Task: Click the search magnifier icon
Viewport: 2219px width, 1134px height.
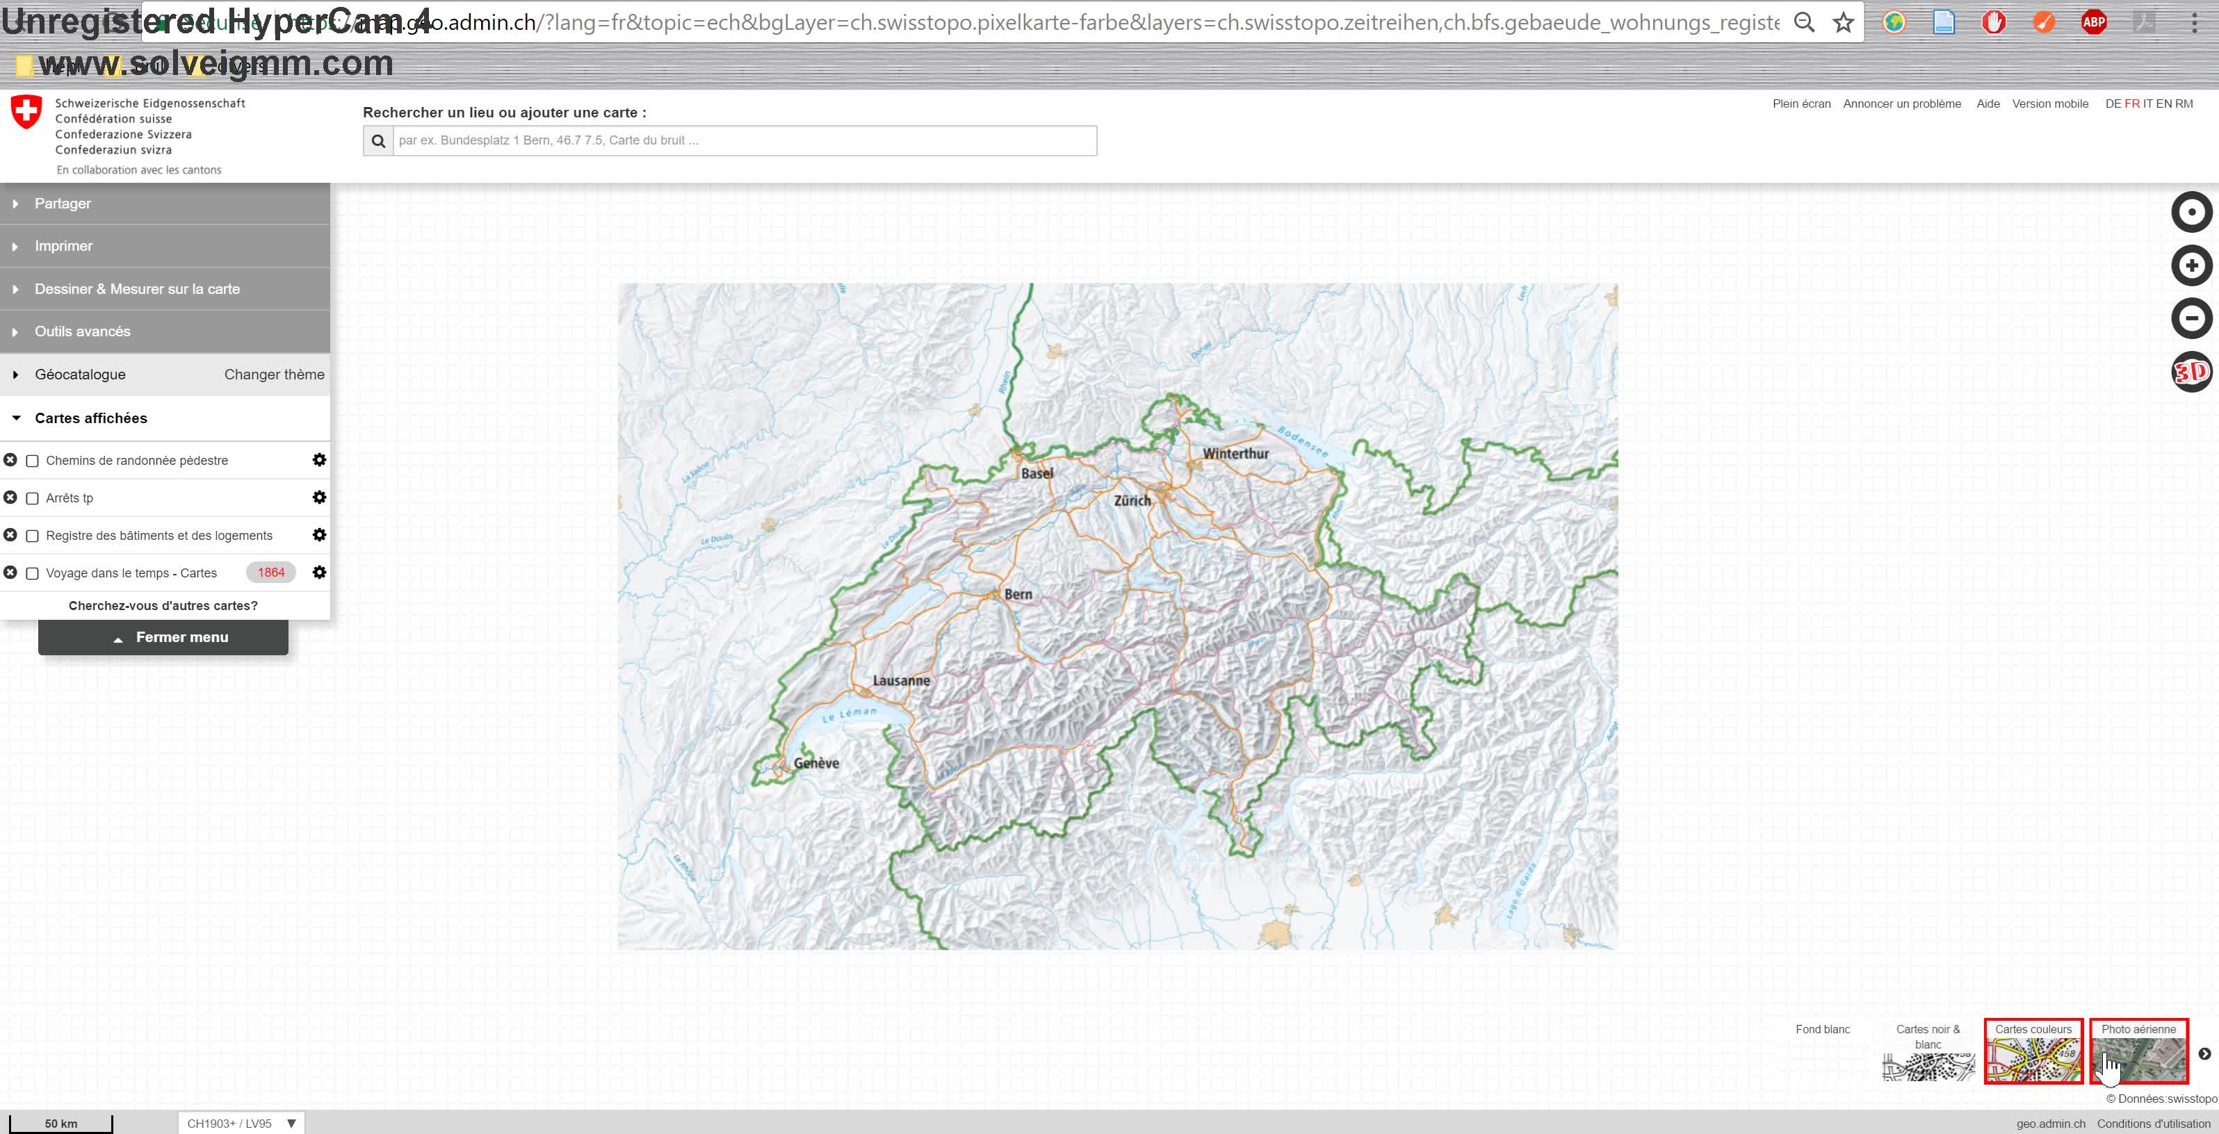Action: (378, 141)
